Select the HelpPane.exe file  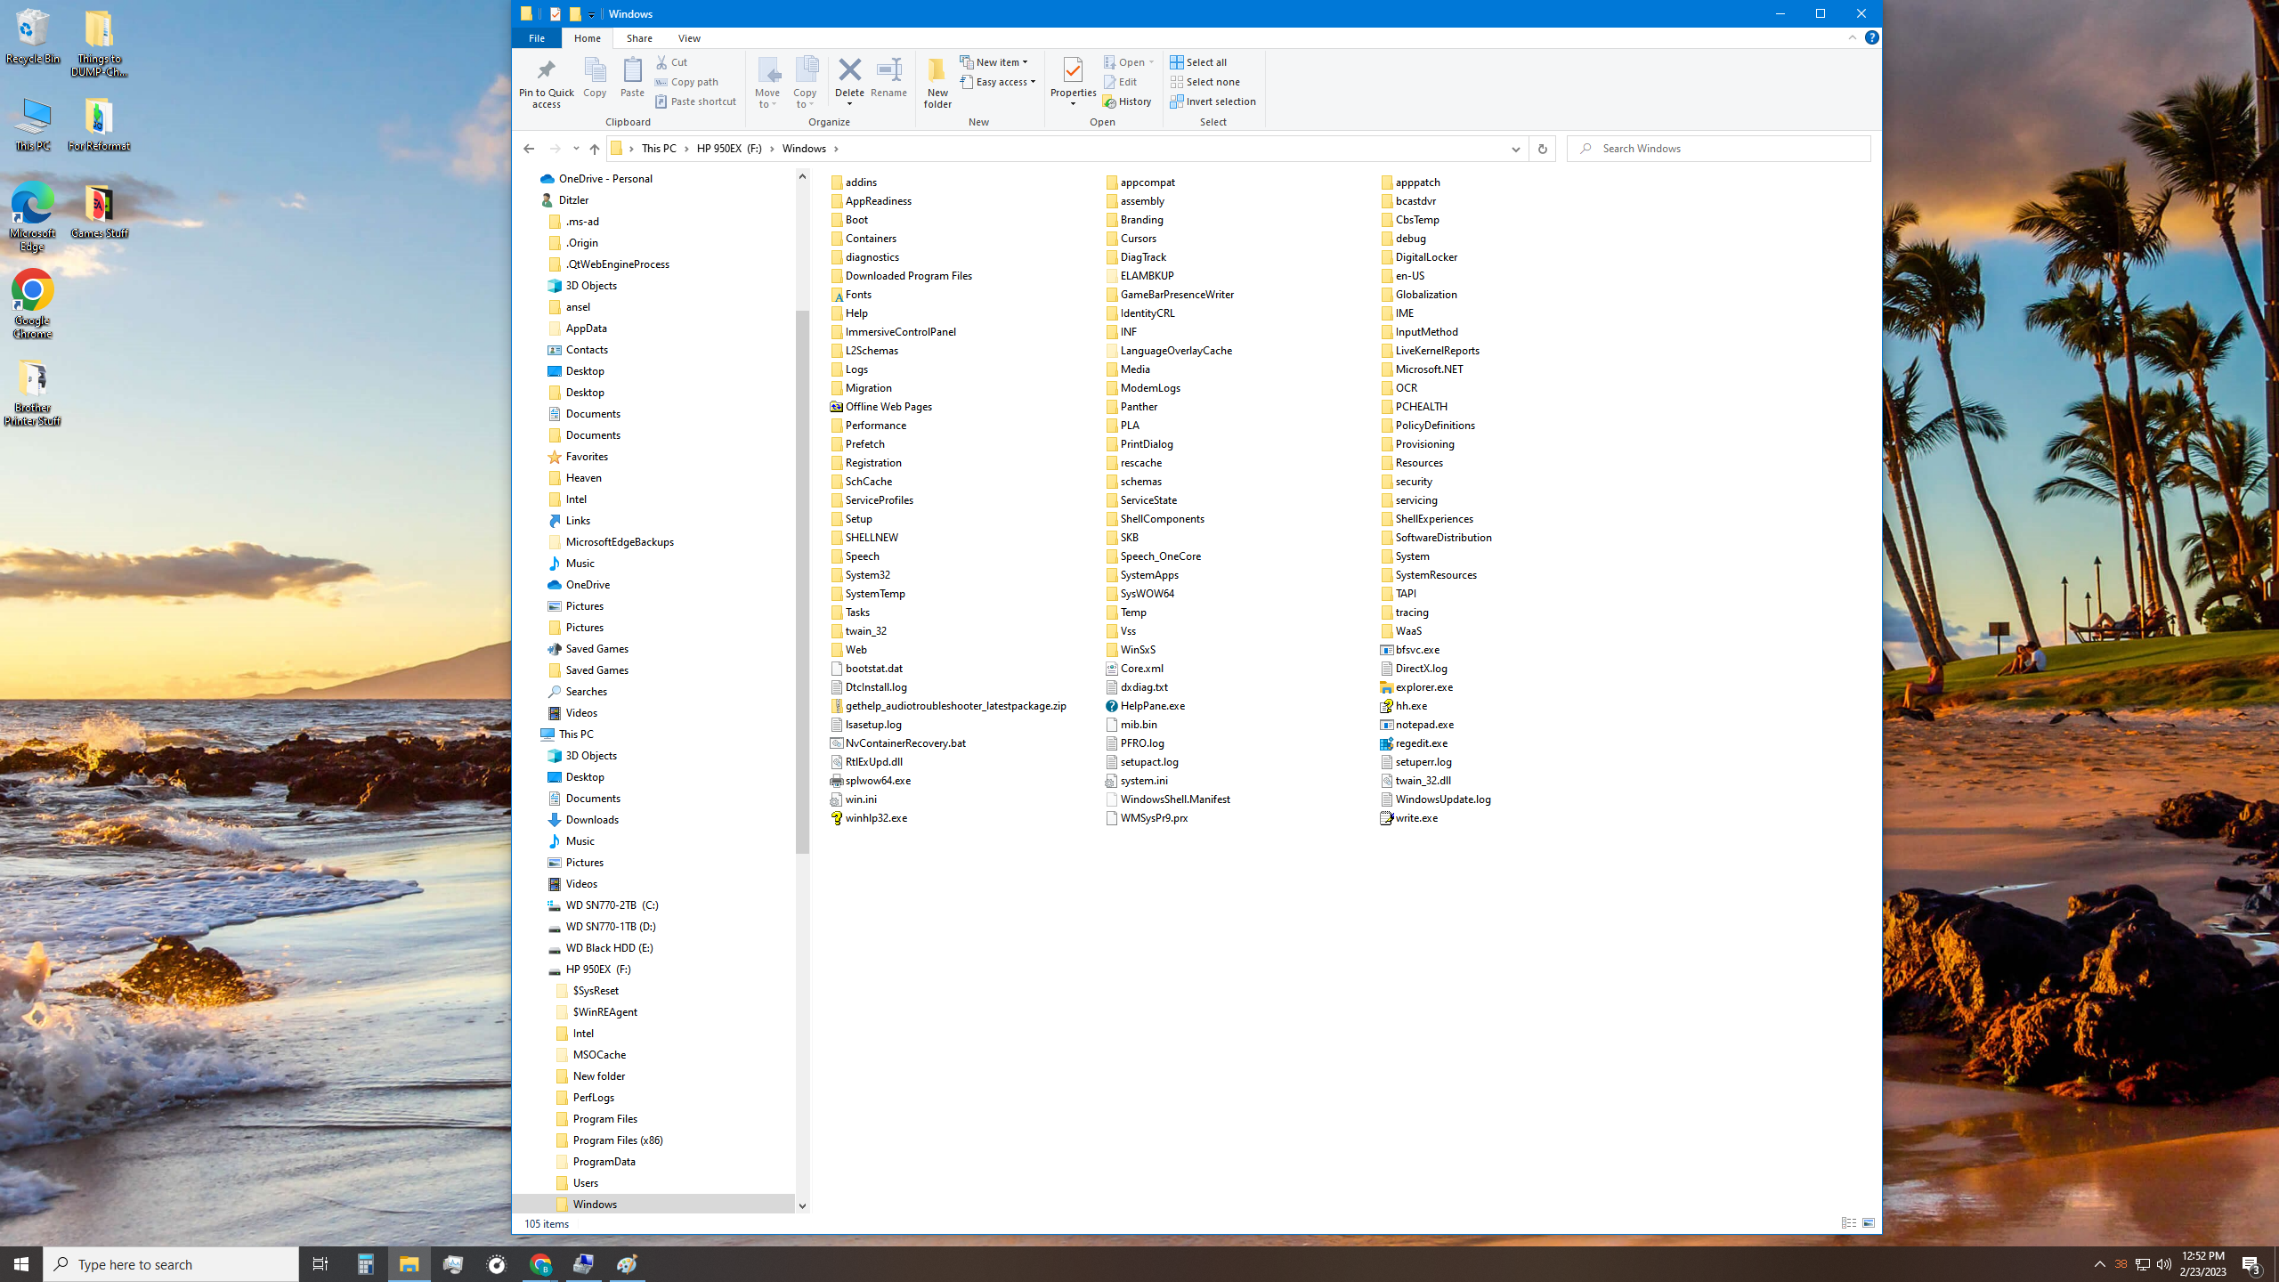[x=1145, y=706]
